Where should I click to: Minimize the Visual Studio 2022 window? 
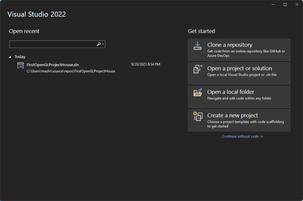[x=273, y=5]
